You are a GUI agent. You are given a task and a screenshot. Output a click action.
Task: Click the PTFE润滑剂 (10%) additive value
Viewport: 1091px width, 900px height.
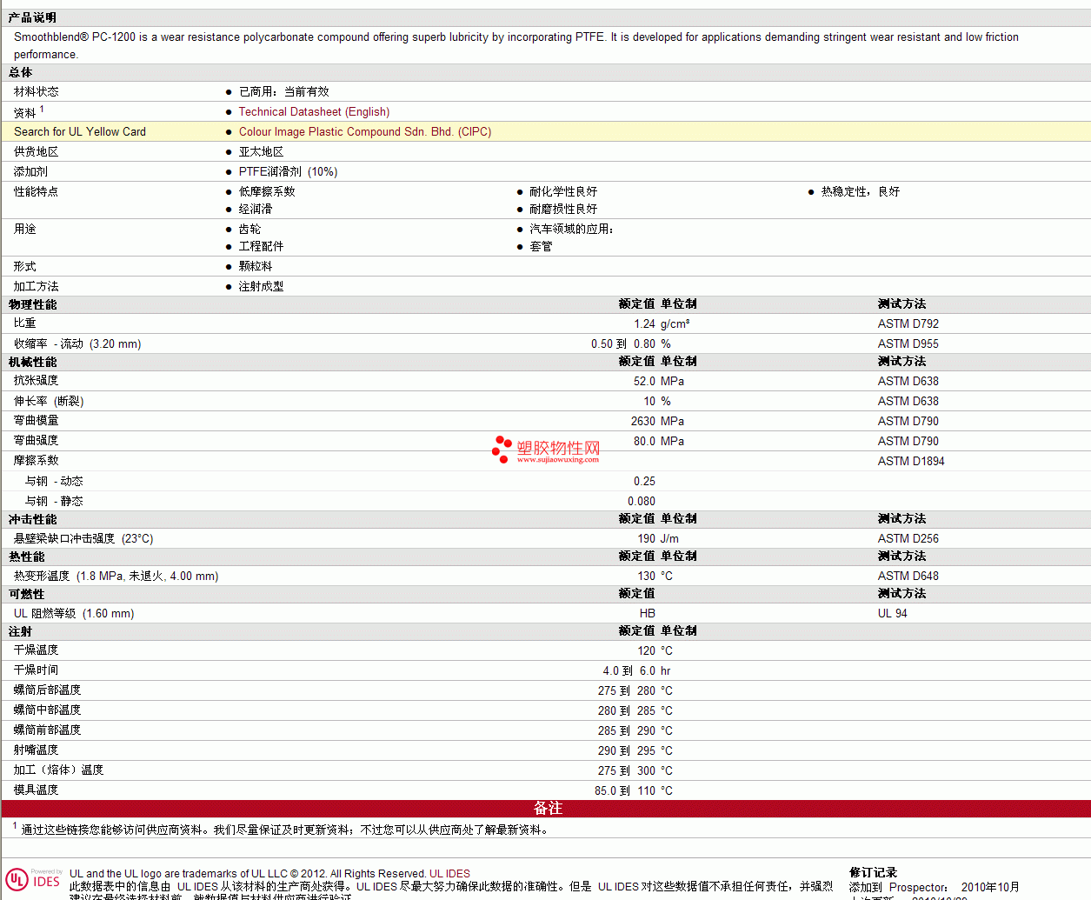288,171
